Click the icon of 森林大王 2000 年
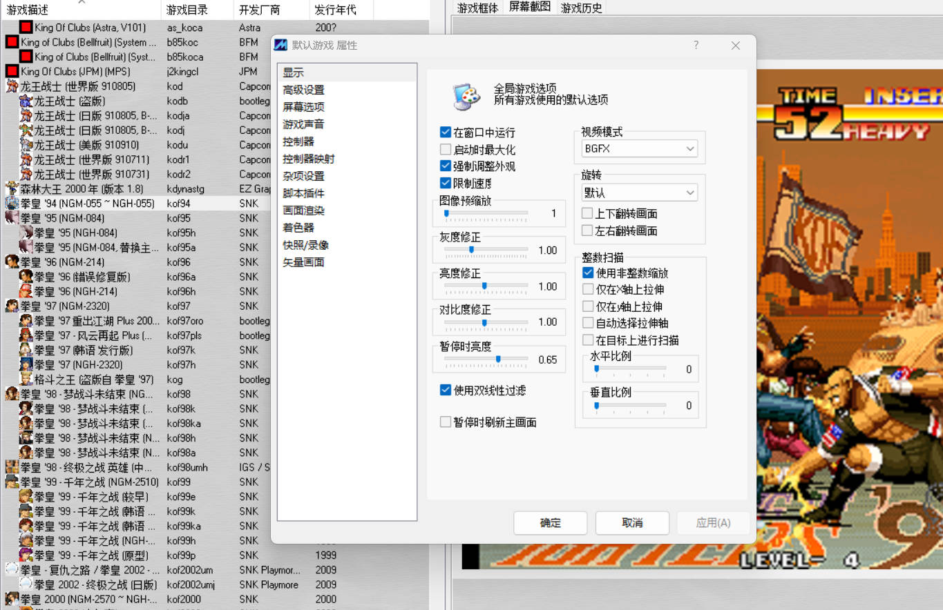The height and width of the screenshot is (610, 943). tap(12, 188)
